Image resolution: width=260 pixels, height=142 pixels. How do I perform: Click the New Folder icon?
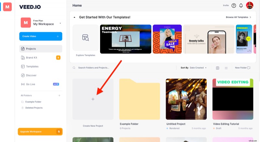click(x=249, y=68)
